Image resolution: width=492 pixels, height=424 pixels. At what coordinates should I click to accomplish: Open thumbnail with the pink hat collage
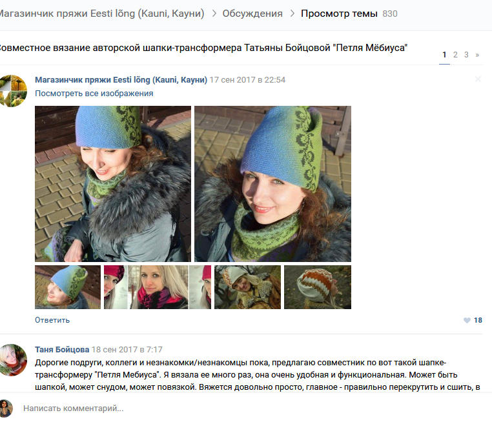(x=158, y=287)
